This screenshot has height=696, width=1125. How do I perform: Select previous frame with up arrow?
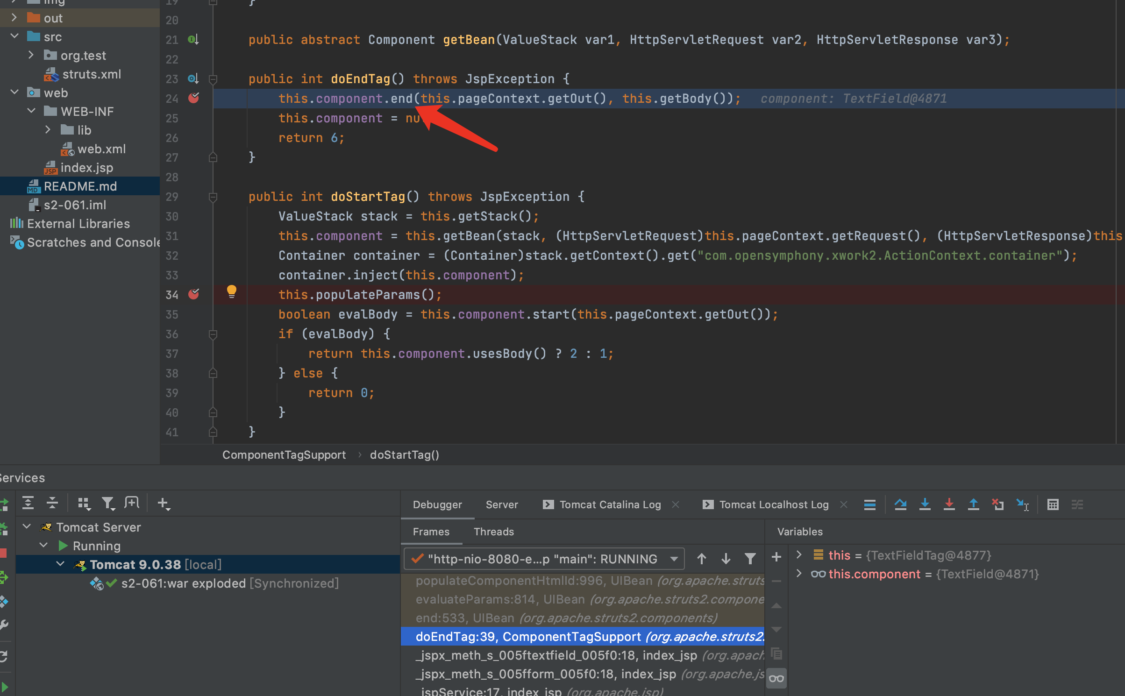coord(701,559)
